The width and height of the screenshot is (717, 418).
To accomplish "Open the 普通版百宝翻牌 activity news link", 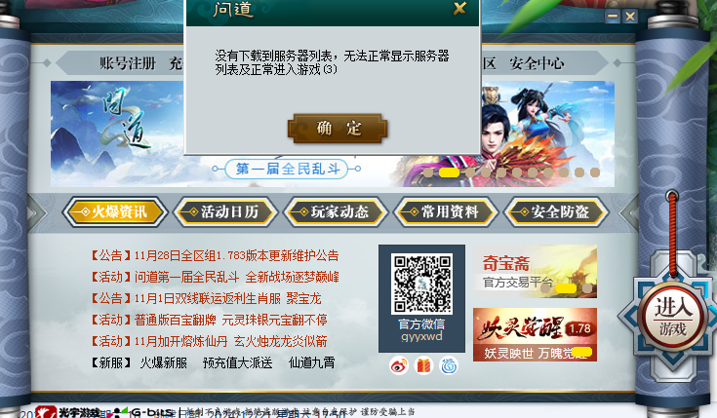I will pyautogui.click(x=210, y=320).
